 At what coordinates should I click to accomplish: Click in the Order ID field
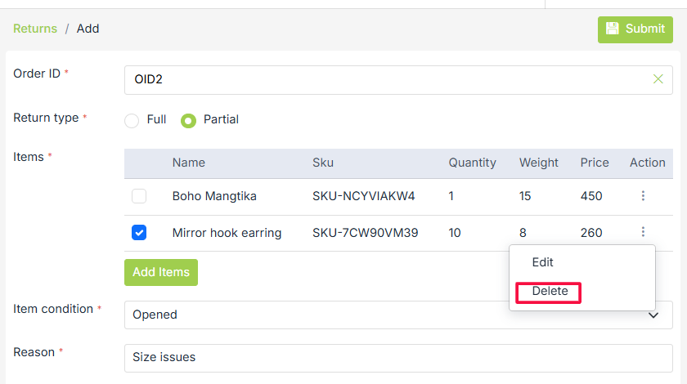point(384,80)
